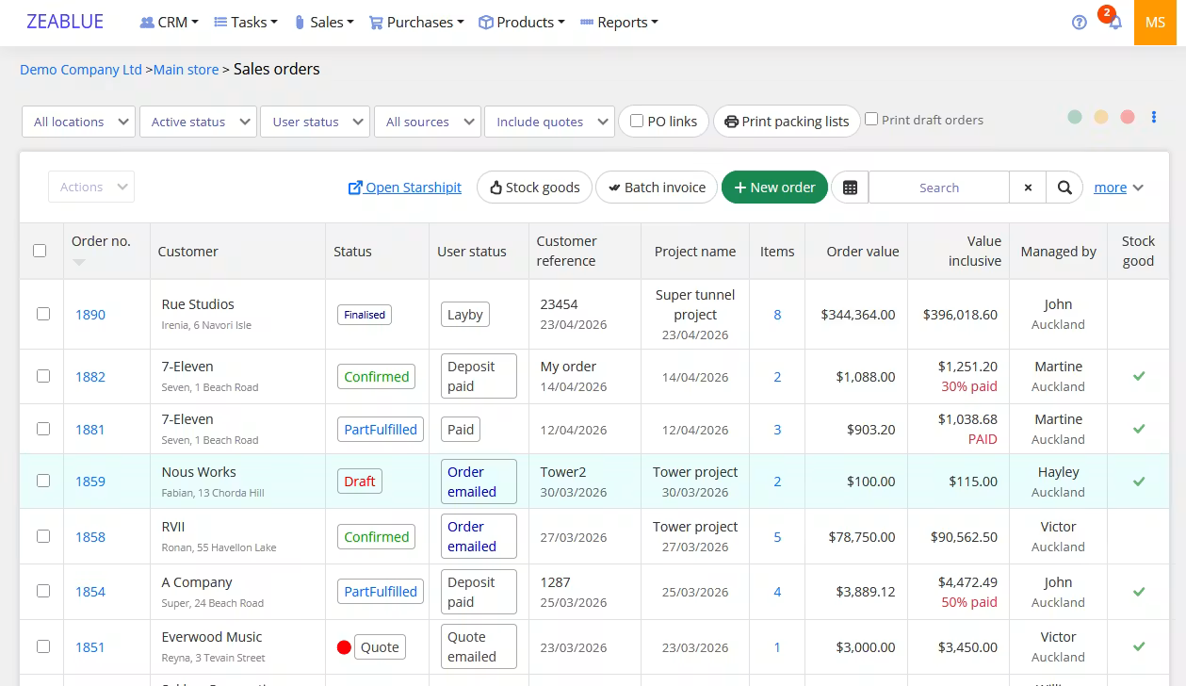
Task: Click Layby user status of order 1890
Action: 465,315
